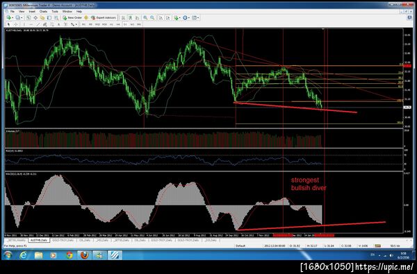
Task: Switch chart to bar chart mode
Action: point(123,17)
